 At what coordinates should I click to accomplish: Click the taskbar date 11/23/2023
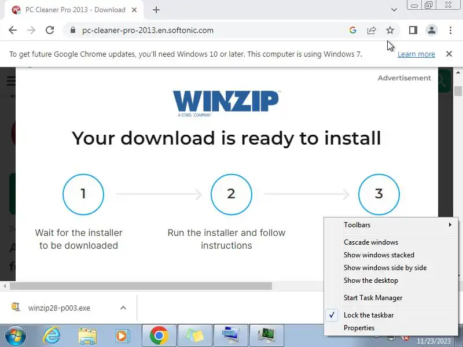(x=433, y=341)
